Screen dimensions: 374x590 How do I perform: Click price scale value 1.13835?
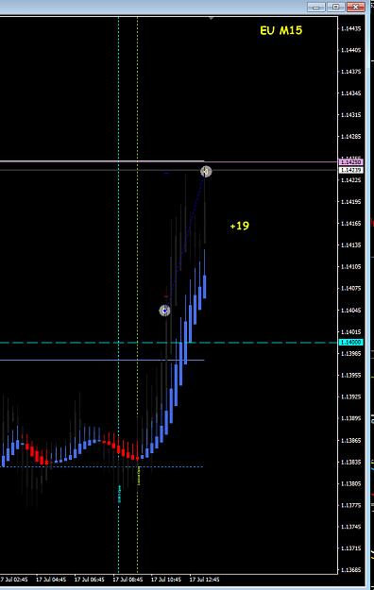click(x=350, y=462)
